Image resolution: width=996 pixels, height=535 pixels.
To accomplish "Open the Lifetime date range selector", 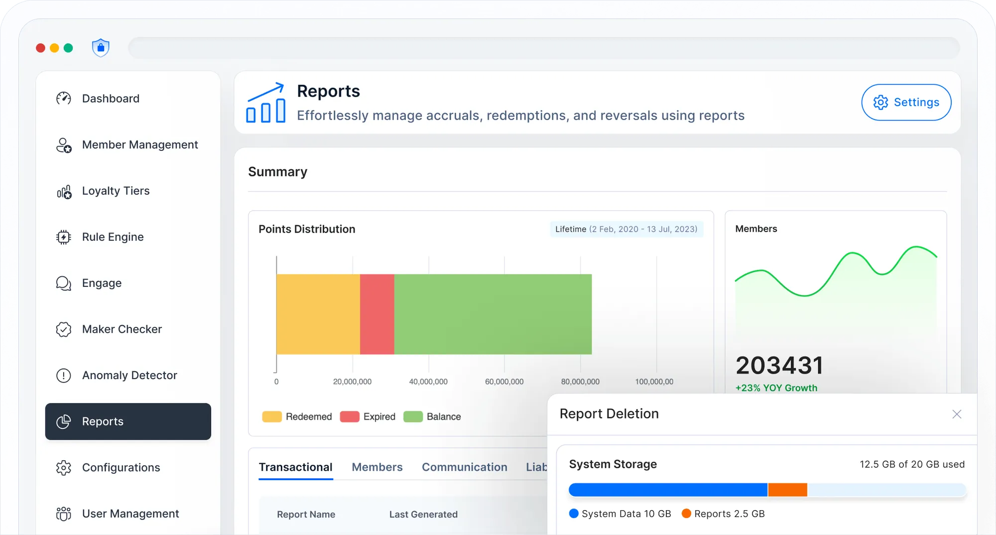I will [x=626, y=229].
